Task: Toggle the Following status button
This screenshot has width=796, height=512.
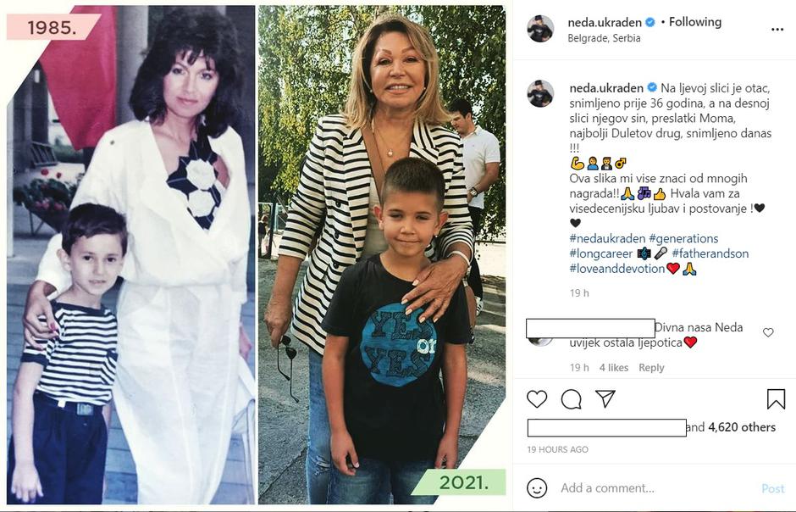Action: coord(695,22)
